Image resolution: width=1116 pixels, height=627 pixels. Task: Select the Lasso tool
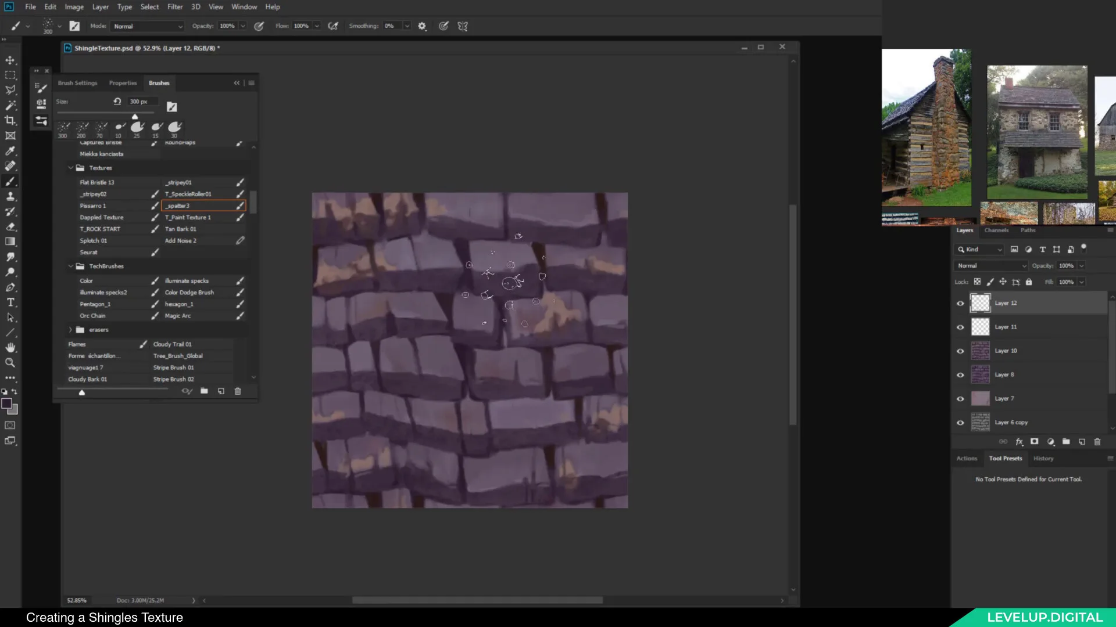point(10,90)
